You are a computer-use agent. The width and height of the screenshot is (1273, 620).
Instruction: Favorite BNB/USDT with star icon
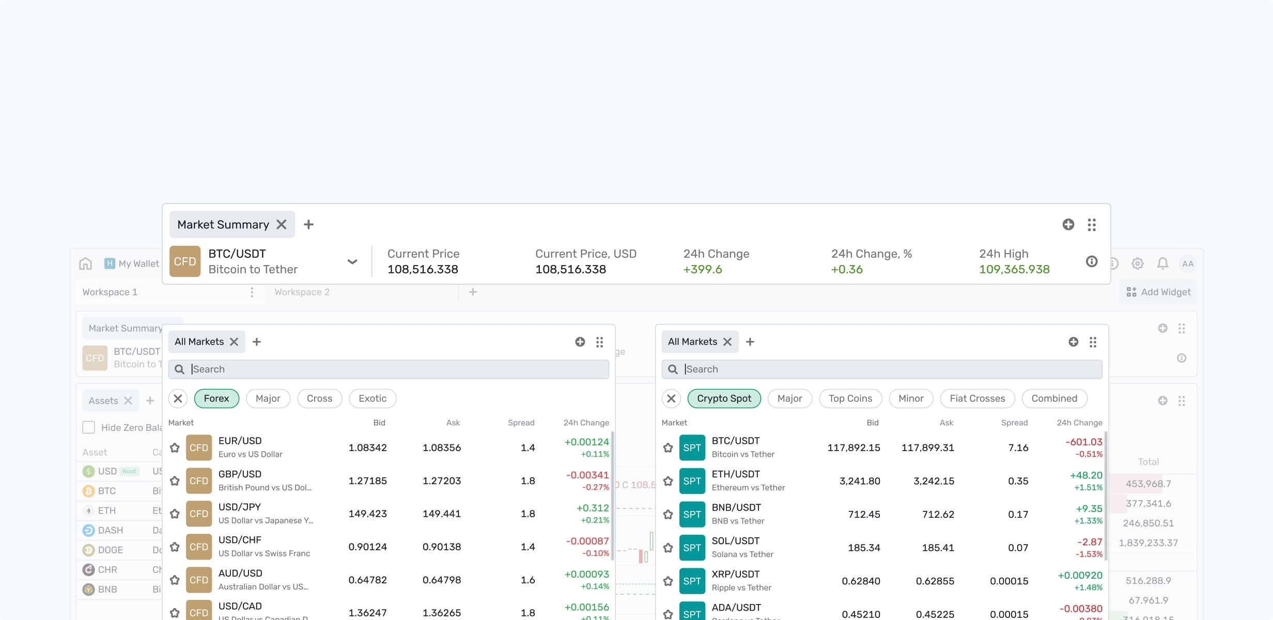coord(668,514)
